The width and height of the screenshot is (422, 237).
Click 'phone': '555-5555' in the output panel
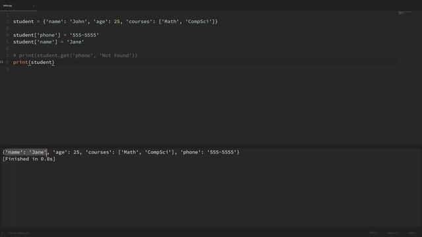[208, 152]
